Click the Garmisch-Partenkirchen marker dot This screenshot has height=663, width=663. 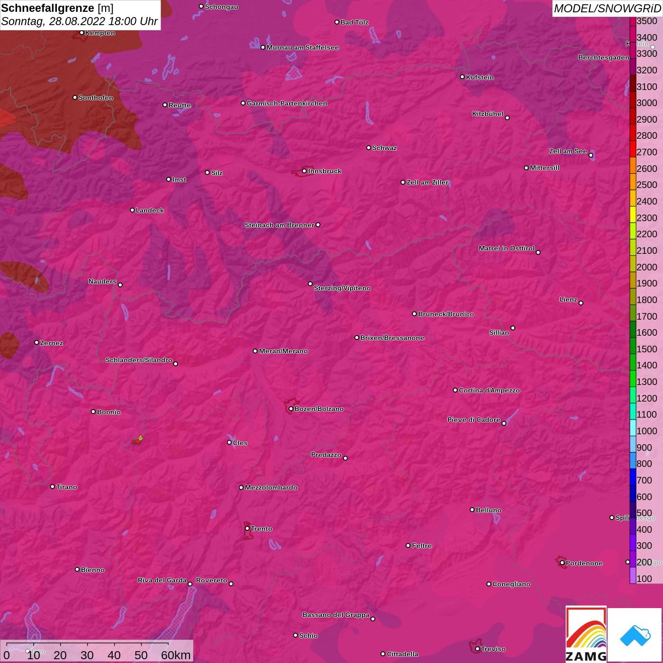click(x=243, y=103)
